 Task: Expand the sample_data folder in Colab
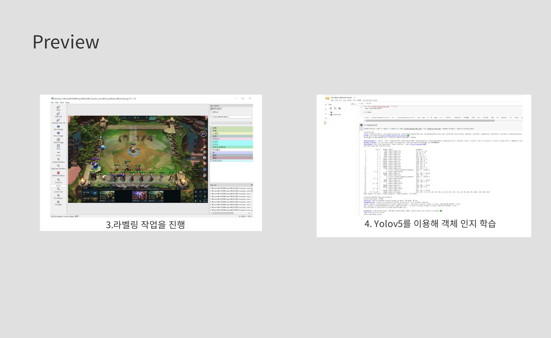point(329,115)
